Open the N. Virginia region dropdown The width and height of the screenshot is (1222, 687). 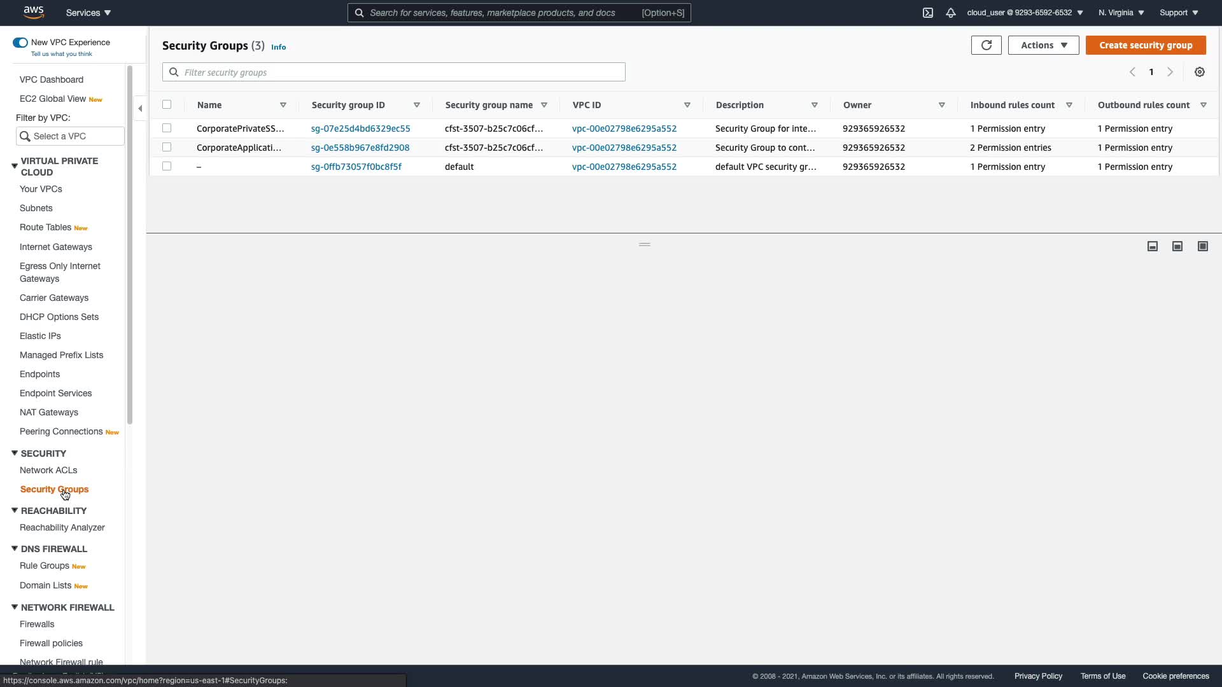coord(1121,13)
